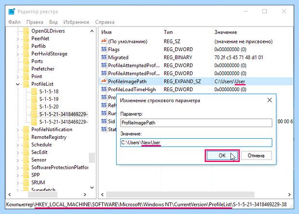Select the Migrated value name
The width and height of the screenshot is (299, 214).
(x=118, y=57)
